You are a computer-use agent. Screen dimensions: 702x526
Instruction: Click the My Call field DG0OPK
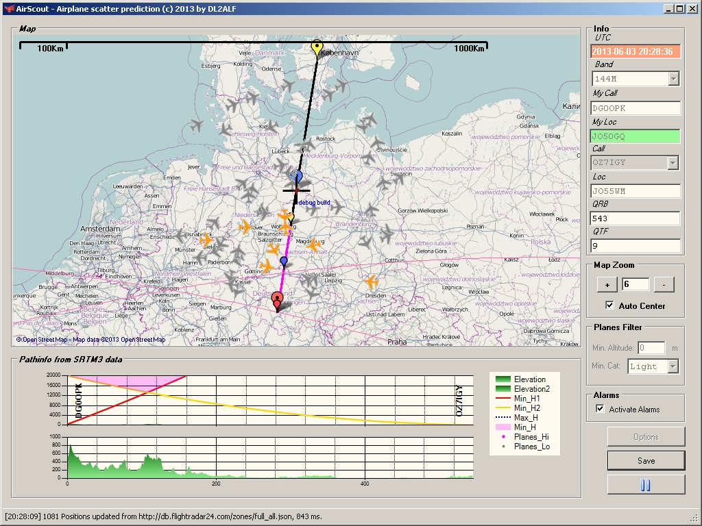pyautogui.click(x=636, y=108)
